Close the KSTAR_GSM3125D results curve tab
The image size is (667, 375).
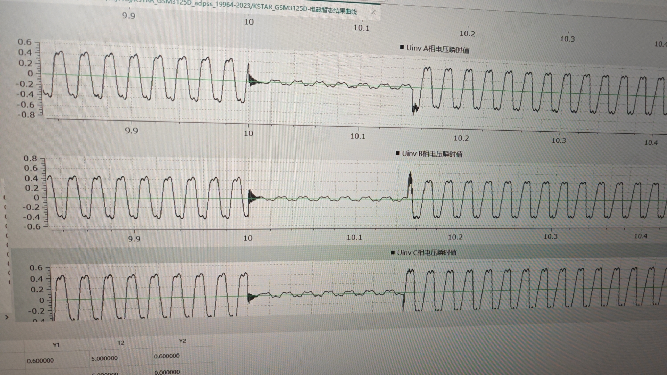coord(373,12)
